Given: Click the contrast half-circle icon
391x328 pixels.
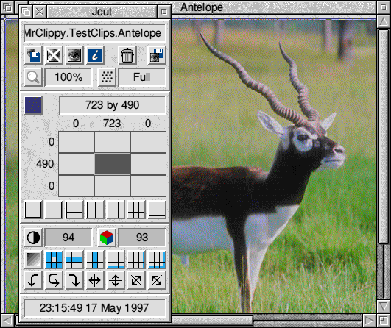Looking at the screenshot, I should pos(33,238).
